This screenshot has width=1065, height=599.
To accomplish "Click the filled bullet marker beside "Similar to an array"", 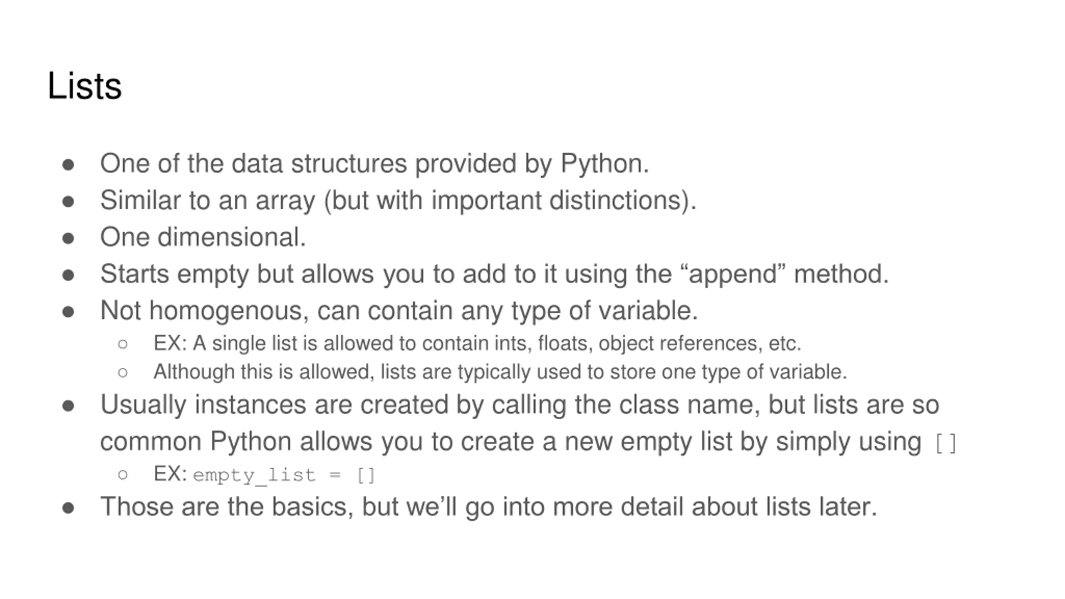I will coord(68,202).
